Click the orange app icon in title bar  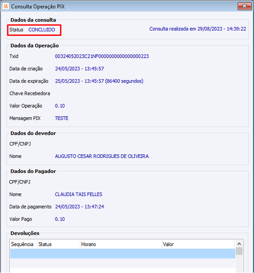pyautogui.click(x=5, y=6)
